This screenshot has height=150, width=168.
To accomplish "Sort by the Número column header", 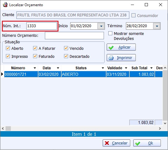I will (18, 68).
